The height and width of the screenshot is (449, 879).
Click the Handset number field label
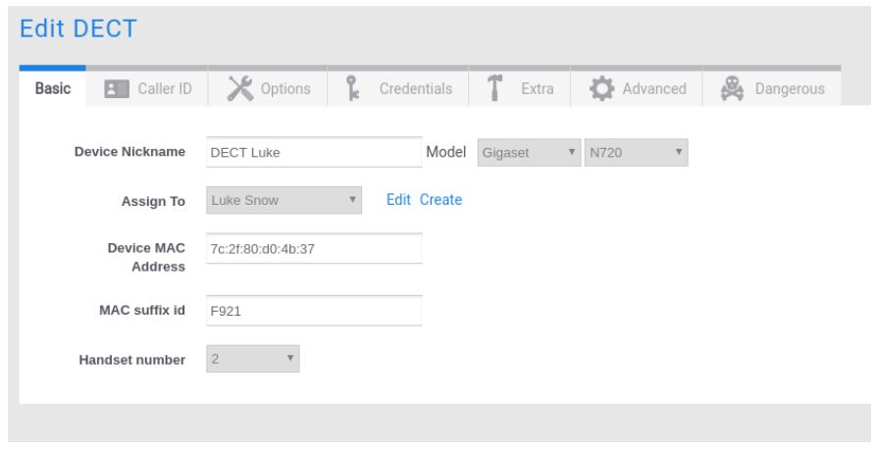(131, 361)
